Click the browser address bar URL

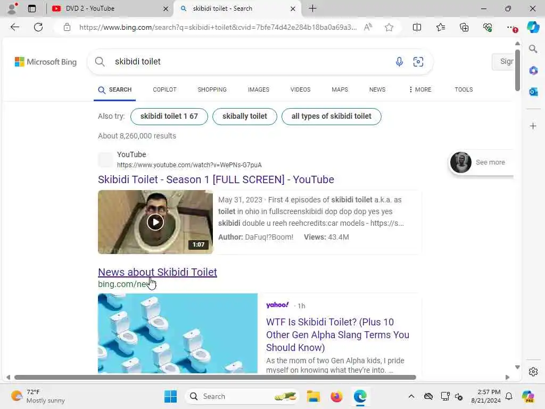218,27
